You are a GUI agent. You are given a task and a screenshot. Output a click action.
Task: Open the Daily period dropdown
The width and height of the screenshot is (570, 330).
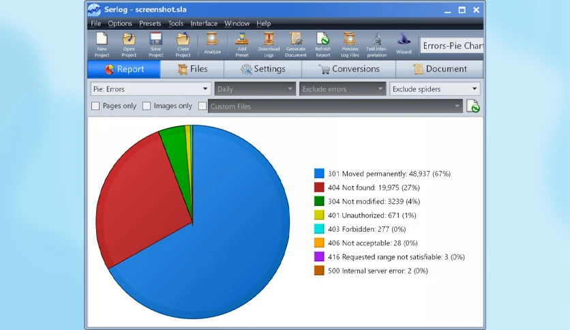pos(255,89)
